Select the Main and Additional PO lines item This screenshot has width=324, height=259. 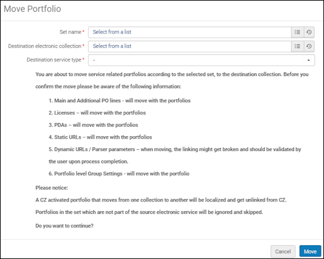119,100
